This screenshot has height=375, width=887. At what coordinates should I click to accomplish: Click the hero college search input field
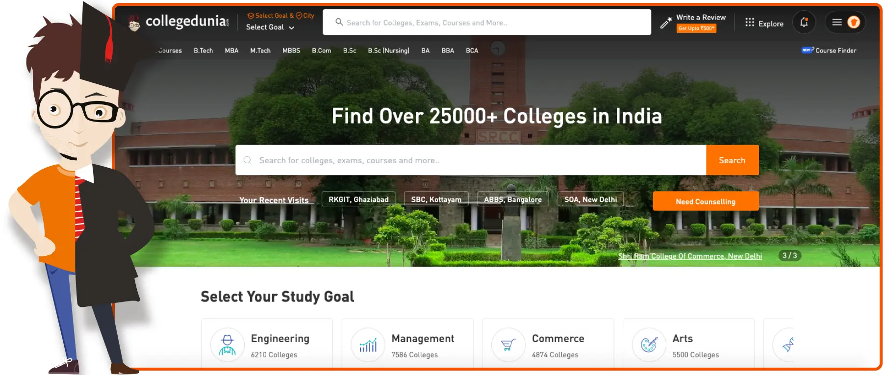(471, 160)
